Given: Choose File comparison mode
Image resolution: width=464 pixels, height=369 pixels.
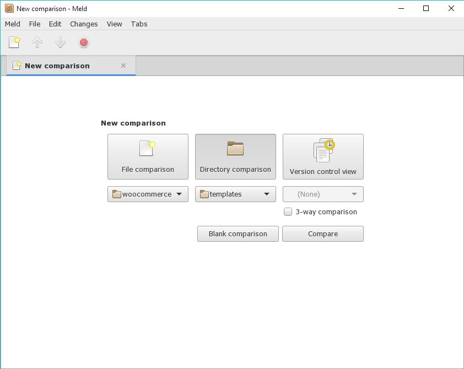Looking at the screenshot, I should [148, 157].
